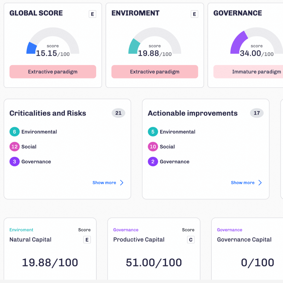Click the Enviroment Extractive paradigm button
This screenshot has height=283, width=283.
[155, 72]
